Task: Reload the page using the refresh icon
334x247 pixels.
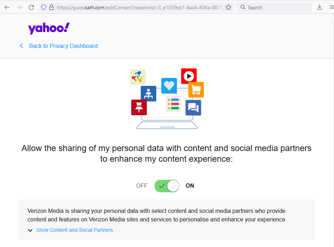Action: tap(31, 7)
